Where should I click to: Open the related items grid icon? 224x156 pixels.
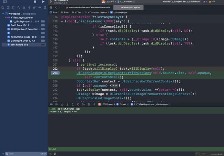[51, 8]
